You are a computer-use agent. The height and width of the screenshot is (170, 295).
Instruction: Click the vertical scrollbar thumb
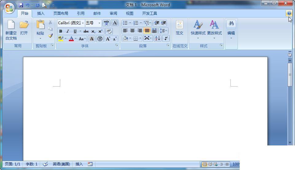coord(290,75)
